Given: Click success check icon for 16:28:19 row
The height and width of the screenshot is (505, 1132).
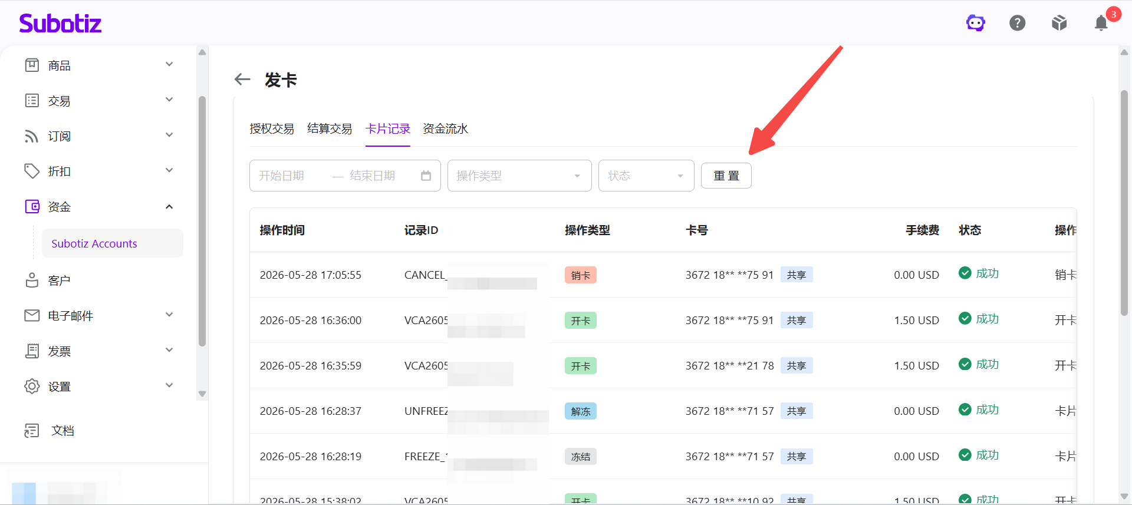Looking at the screenshot, I should click(x=965, y=454).
